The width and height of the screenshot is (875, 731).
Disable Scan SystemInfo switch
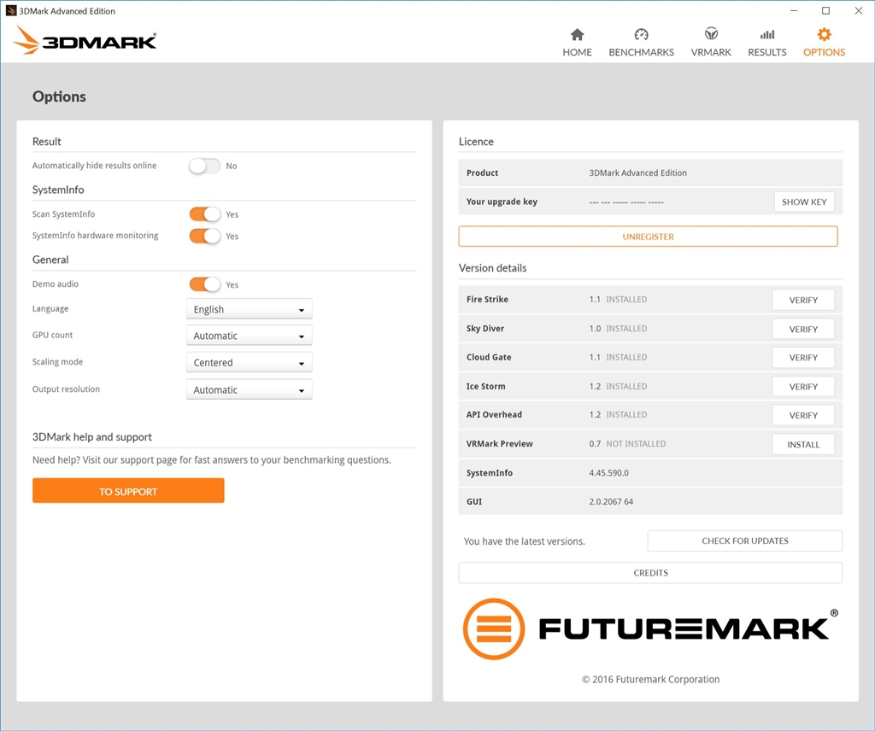click(204, 214)
